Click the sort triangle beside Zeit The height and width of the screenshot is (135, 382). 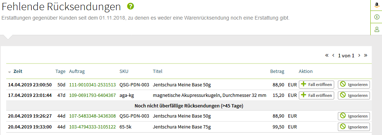click(9, 72)
